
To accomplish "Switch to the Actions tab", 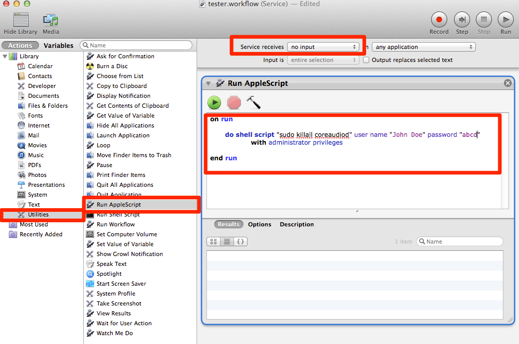I will coord(20,45).
